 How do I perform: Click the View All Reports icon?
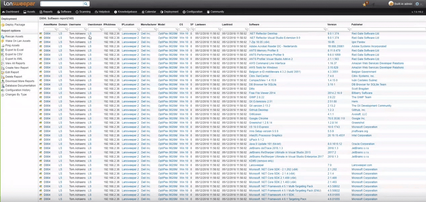tap(3, 63)
